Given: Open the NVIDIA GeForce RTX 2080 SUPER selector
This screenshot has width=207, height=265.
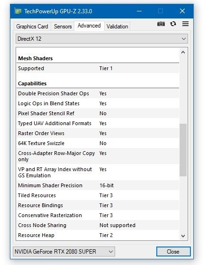Looking at the screenshot, I should coord(64,251).
